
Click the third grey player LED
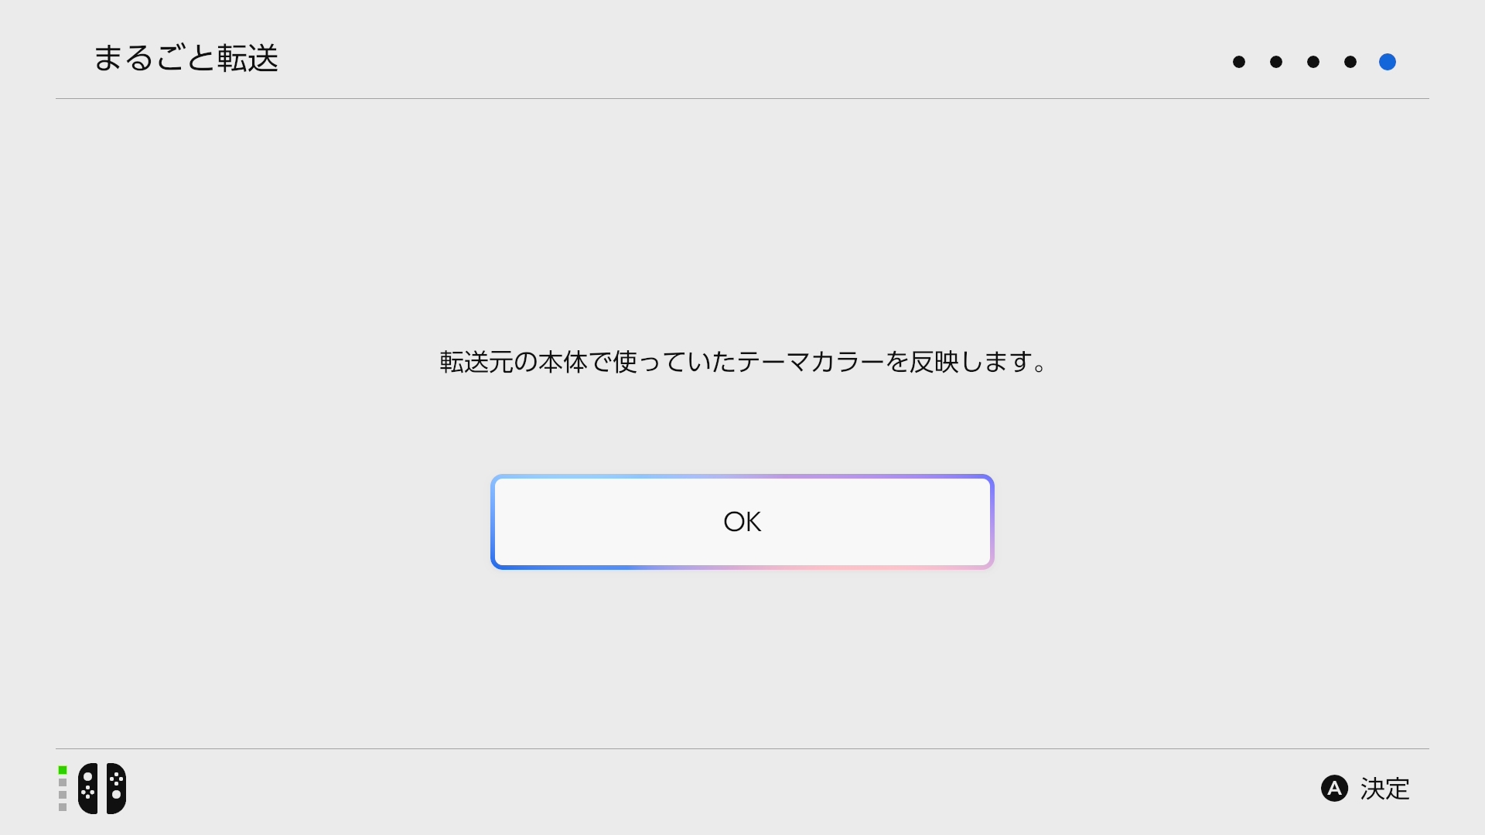pos(63,795)
